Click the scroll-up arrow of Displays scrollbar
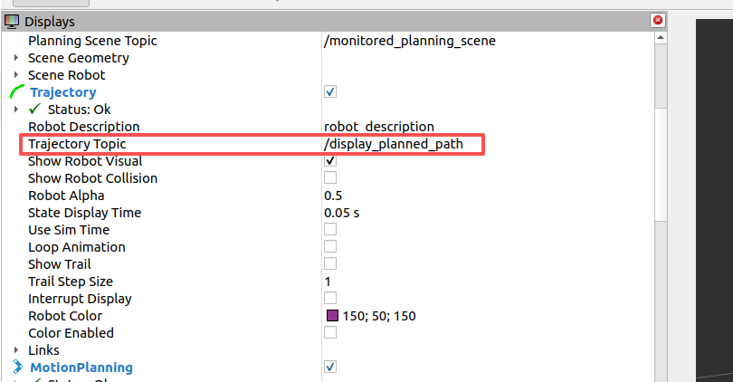This screenshot has width=733, height=382. coord(661,38)
